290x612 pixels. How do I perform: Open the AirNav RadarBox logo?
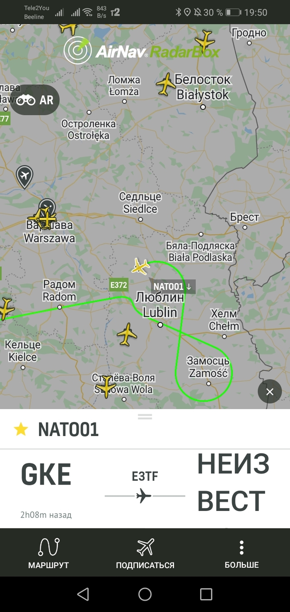click(142, 51)
